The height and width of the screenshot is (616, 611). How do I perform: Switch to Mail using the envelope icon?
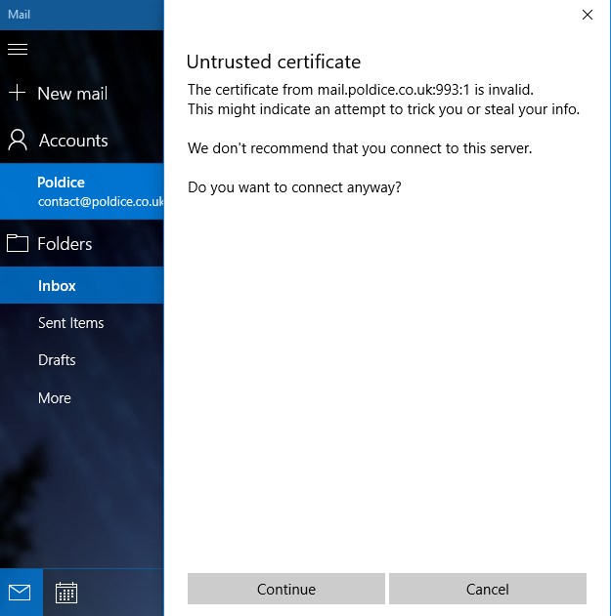coord(21,593)
